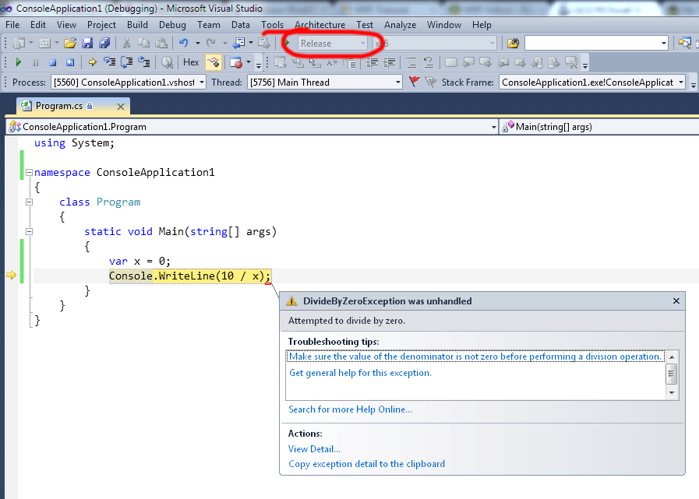The image size is (699, 499).
Task: Open the File menu
Action: pos(12,25)
